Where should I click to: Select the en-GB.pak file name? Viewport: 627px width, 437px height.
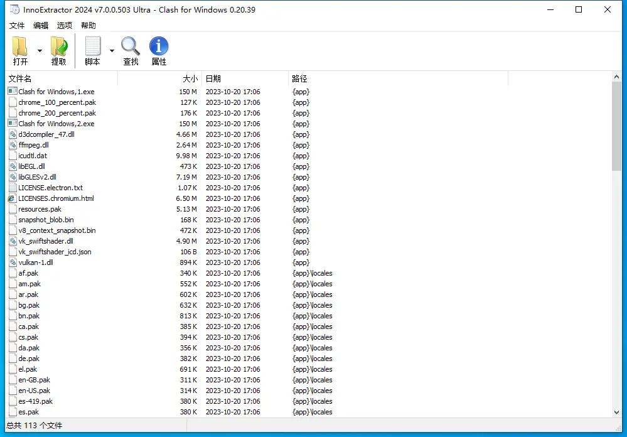tap(35, 380)
